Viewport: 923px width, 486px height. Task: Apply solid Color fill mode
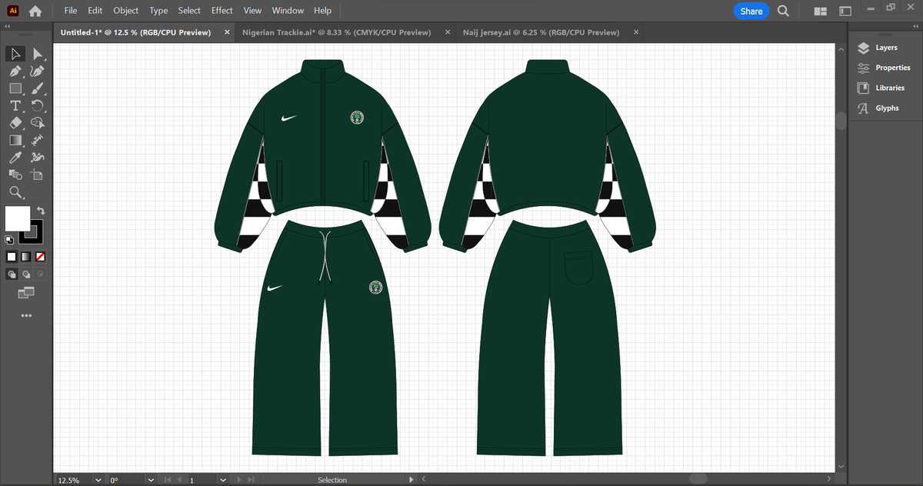click(x=12, y=256)
